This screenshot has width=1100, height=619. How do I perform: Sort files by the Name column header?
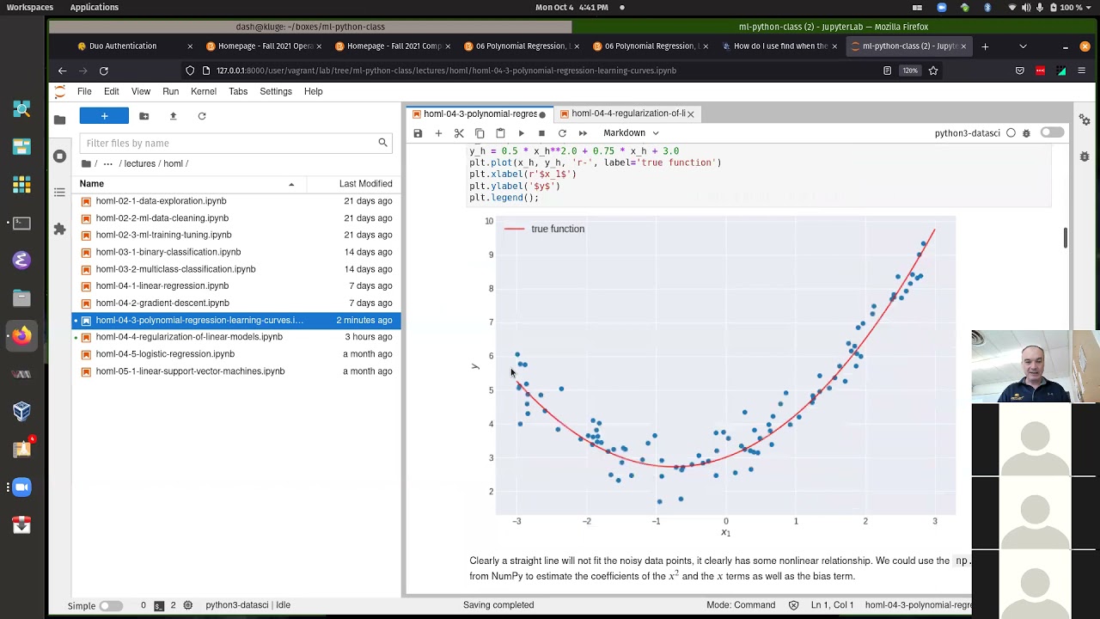click(x=92, y=184)
